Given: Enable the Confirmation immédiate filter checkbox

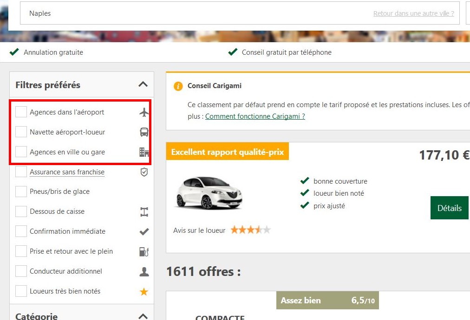Looking at the screenshot, I should (21, 231).
